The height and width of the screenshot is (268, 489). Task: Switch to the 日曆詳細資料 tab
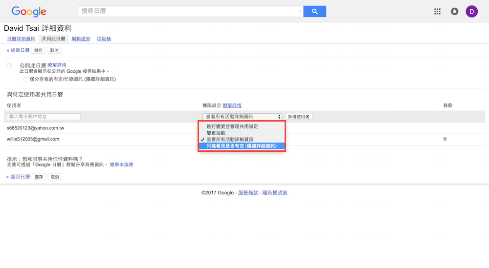coord(21,39)
